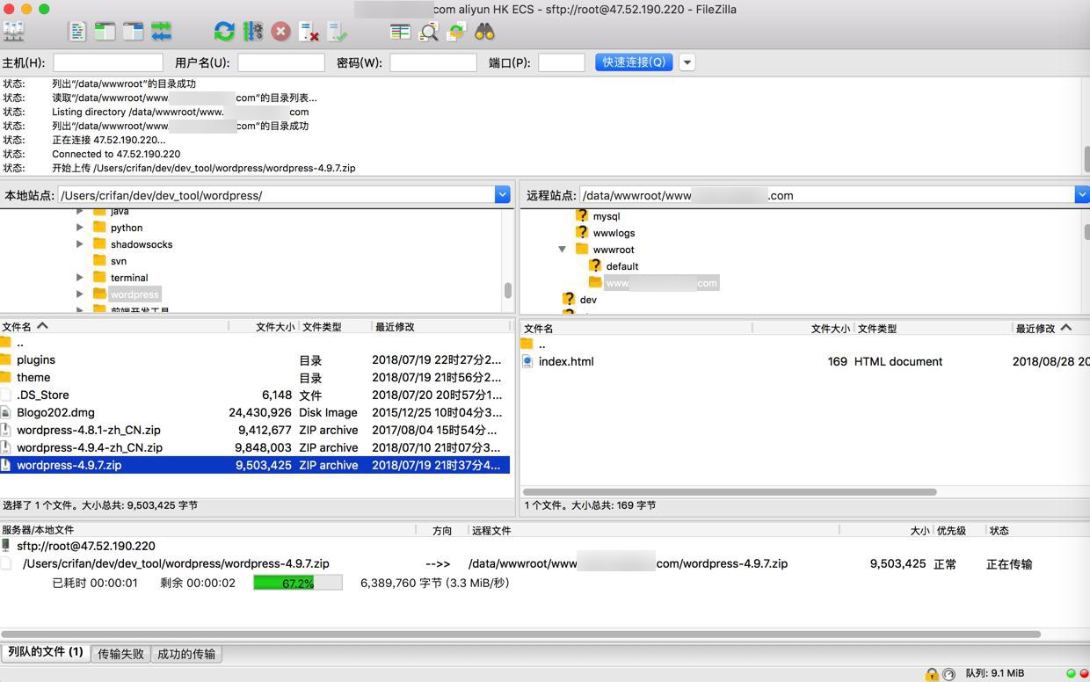Viewport: 1090px width, 682px height.
Task: Open the 本地站点 local path dropdown
Action: [x=502, y=195]
